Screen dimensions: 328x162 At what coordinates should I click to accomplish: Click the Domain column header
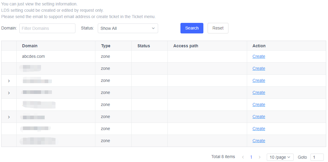point(30,46)
